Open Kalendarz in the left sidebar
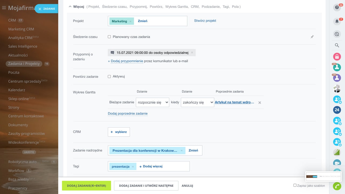This screenshot has width=345, height=194. click(x=17, y=90)
